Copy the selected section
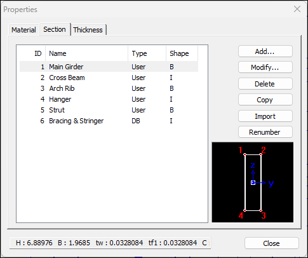This screenshot has height=258, width=308. [x=265, y=100]
